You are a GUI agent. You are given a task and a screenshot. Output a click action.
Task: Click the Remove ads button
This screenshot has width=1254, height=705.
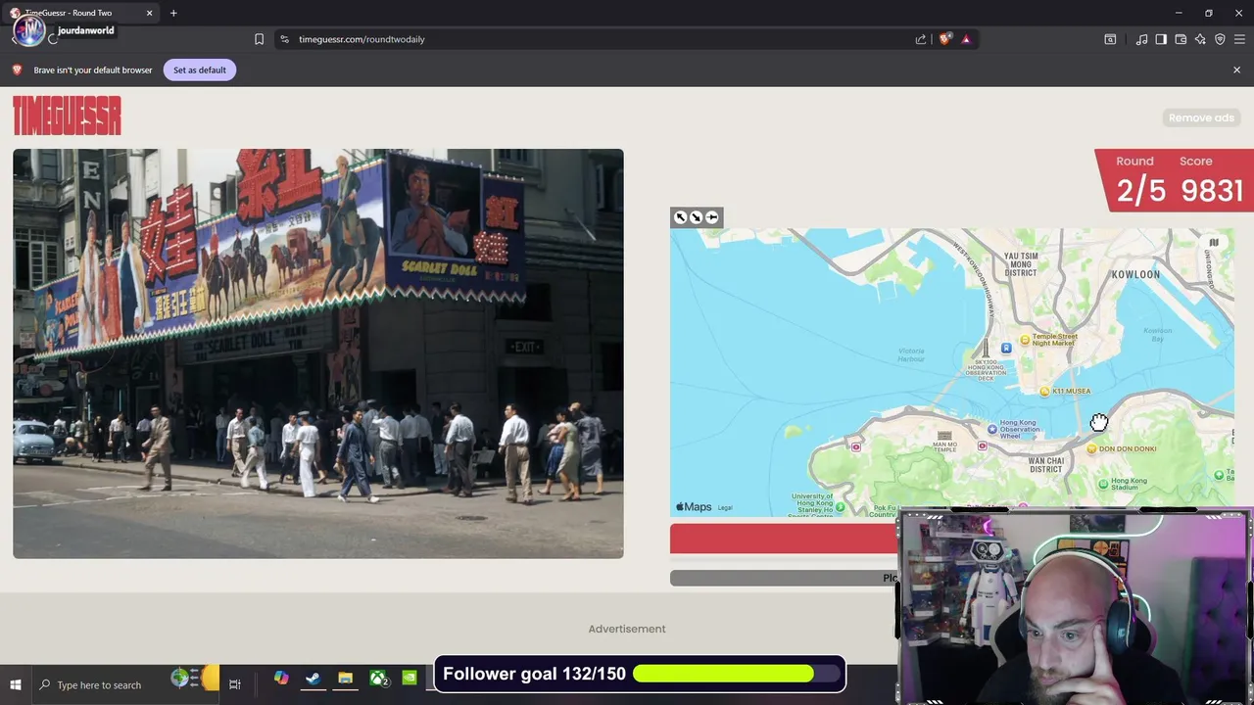(1201, 117)
